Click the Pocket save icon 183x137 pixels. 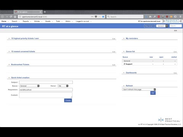(x=96, y=17)
